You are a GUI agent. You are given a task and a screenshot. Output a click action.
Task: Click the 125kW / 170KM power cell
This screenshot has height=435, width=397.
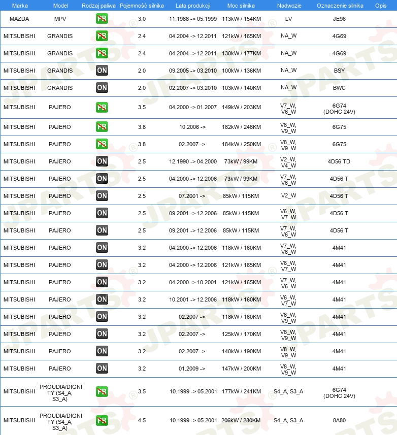click(241, 334)
